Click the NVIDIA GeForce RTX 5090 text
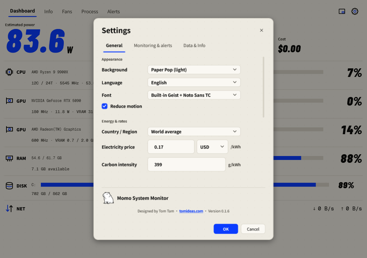 pos(56,101)
